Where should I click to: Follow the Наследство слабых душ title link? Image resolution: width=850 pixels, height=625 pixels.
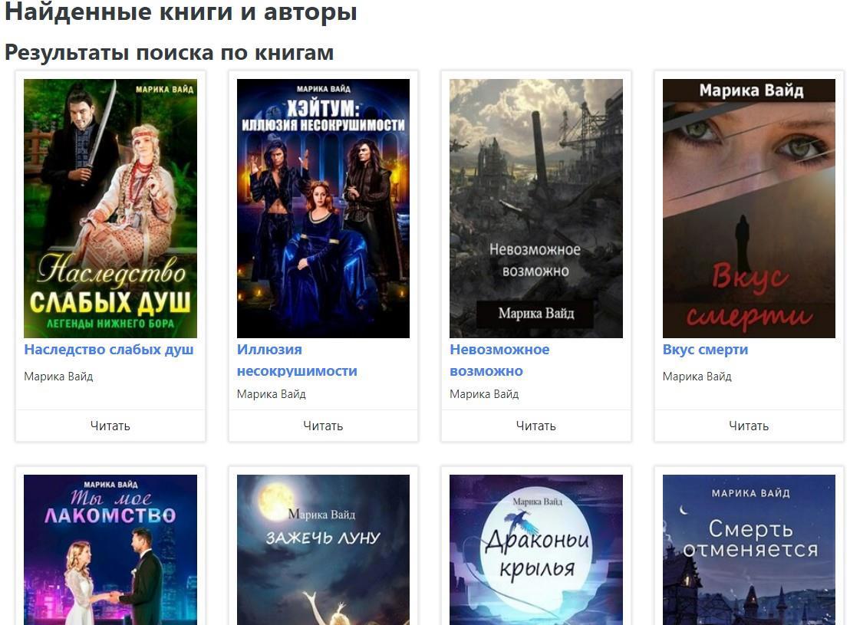[x=108, y=350]
